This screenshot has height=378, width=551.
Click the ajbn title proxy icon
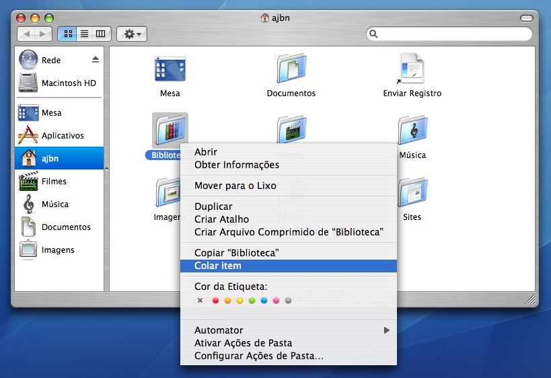point(264,17)
